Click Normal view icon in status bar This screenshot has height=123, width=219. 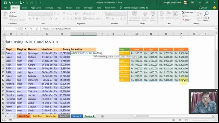(173, 120)
